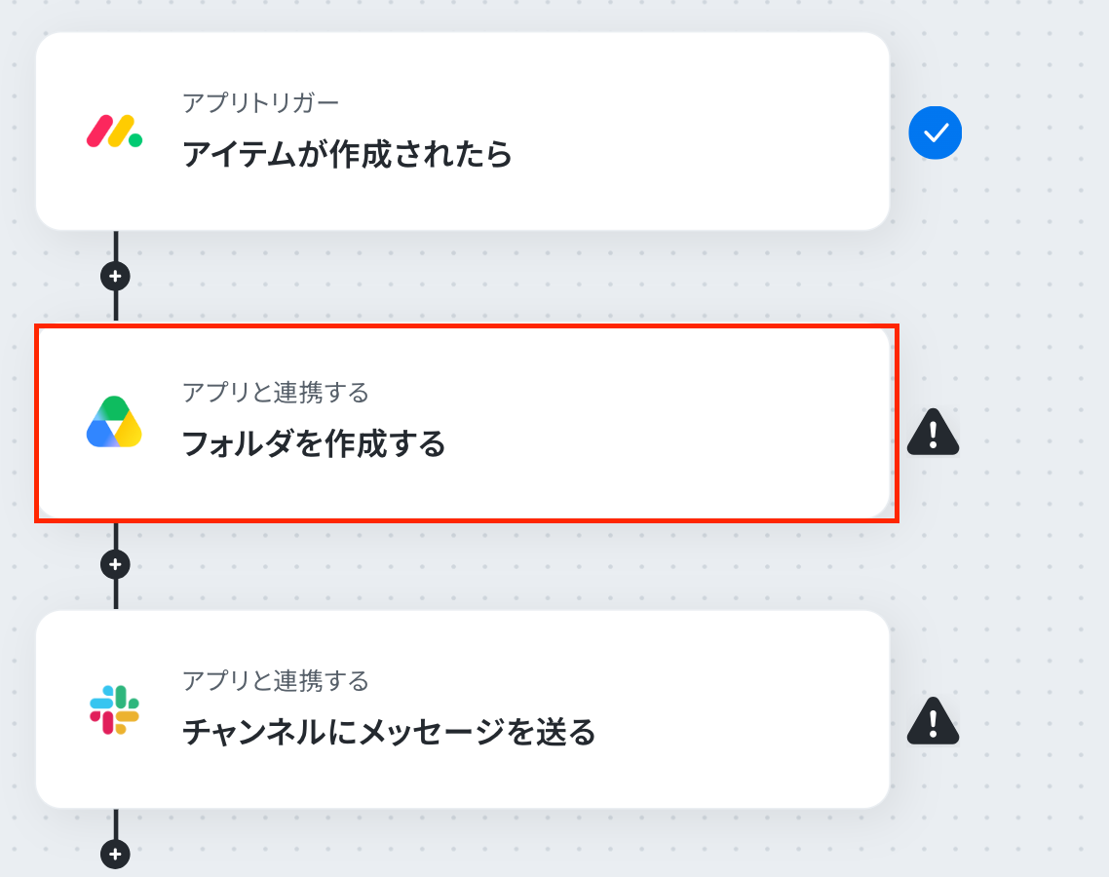Viewport: 1109px width, 877px height.
Task: Click the monday.com app icon
Action: (115, 132)
